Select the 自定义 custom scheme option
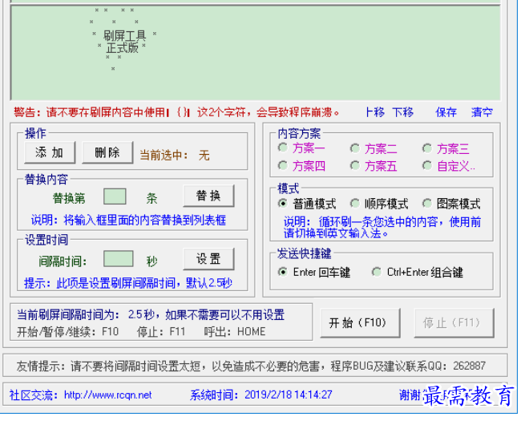This screenshot has height=421, width=521. [427, 166]
